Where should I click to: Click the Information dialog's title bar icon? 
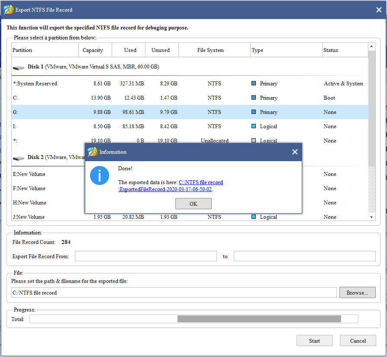[93, 152]
